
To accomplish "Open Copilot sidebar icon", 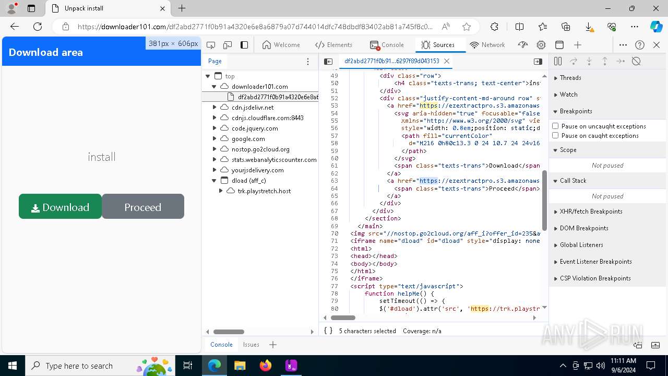I will tap(656, 27).
